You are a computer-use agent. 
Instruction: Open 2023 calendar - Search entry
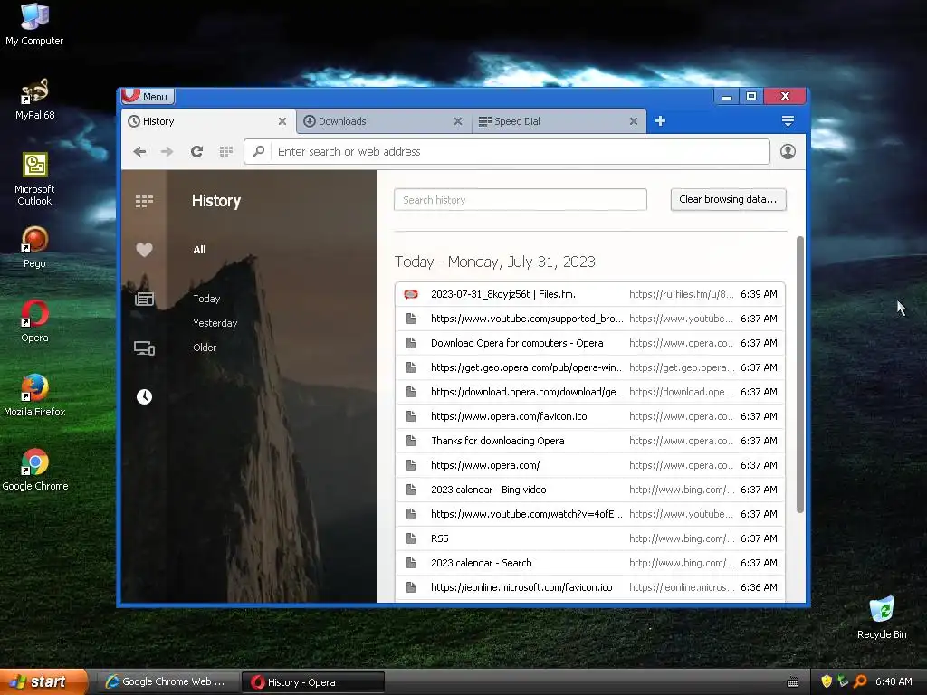coord(590,563)
